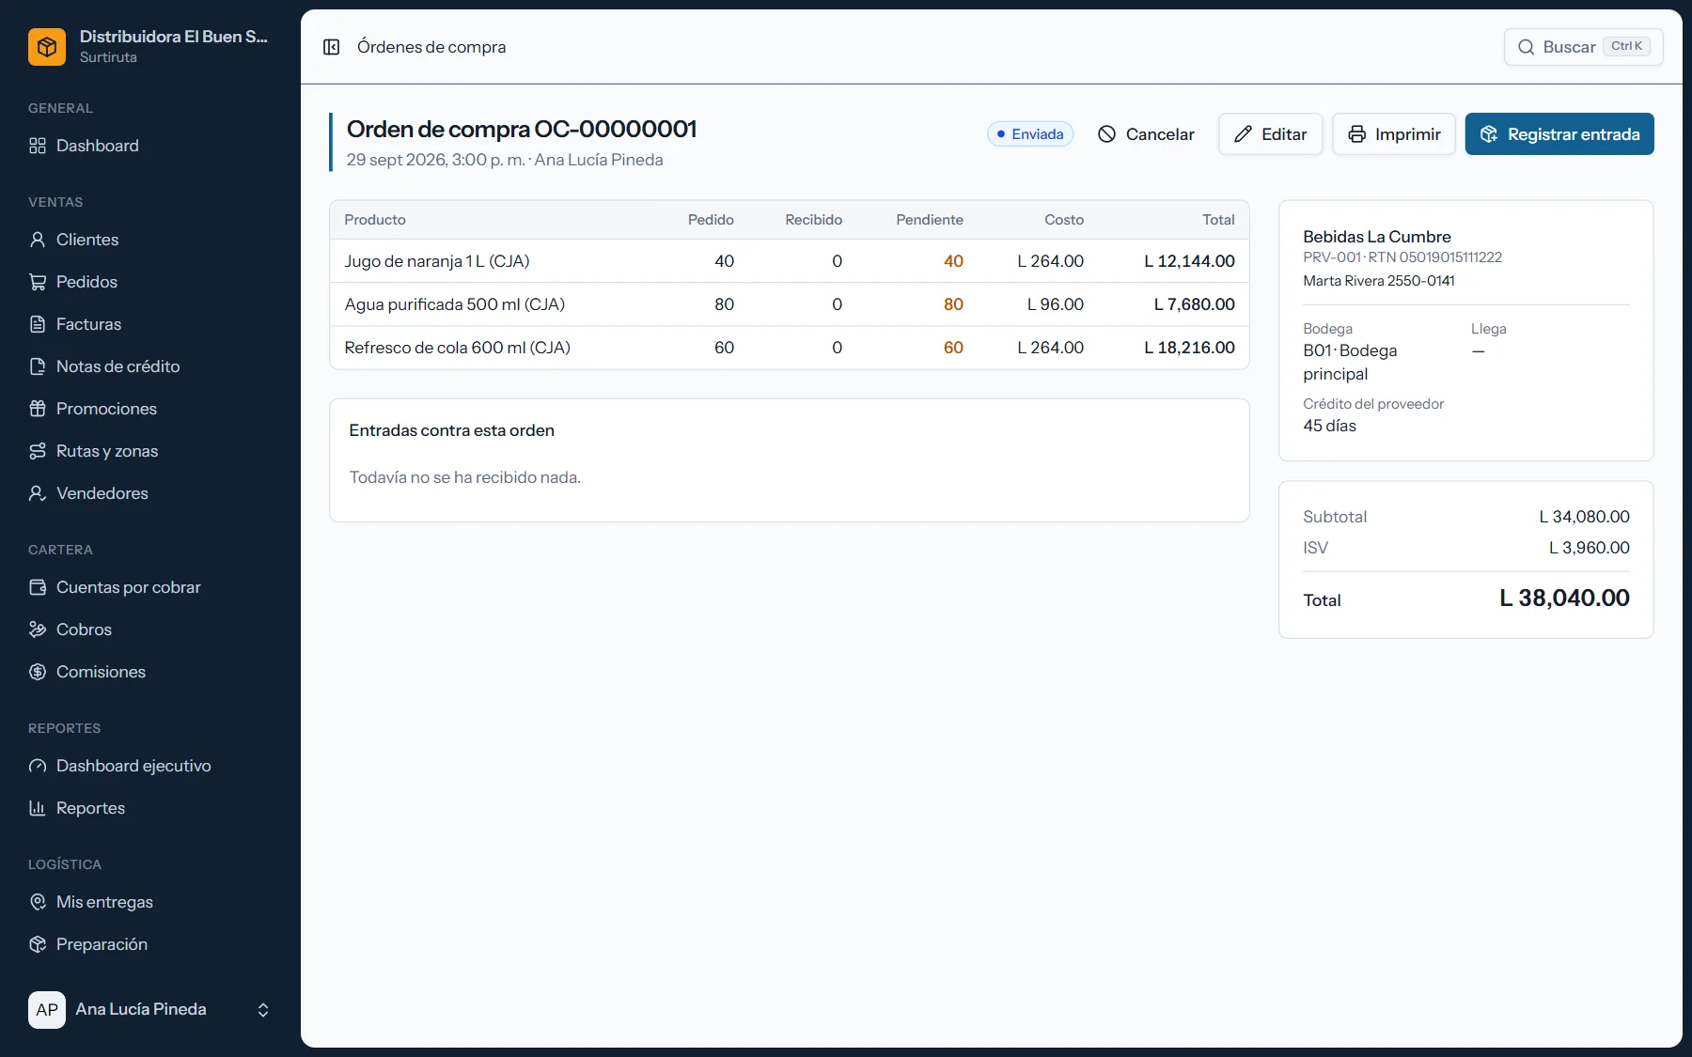
Task: Select the Agua purificada 500 ml (CJA) row
Action: [790, 304]
